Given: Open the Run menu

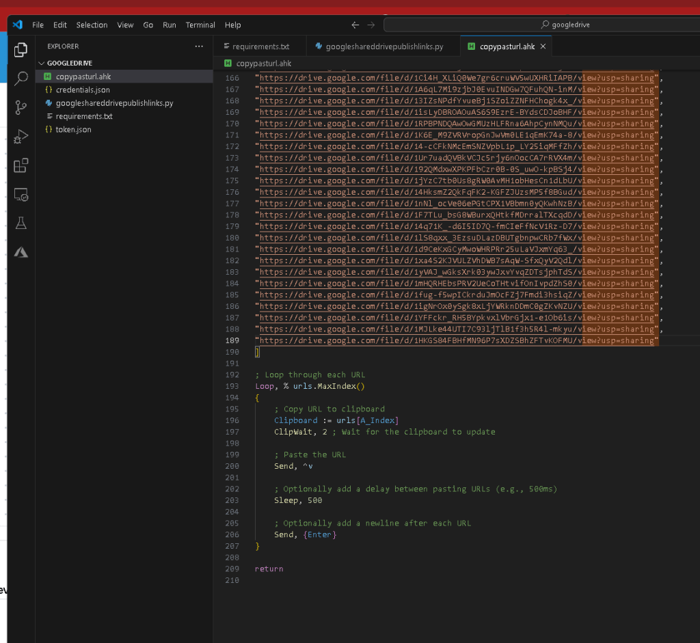Looking at the screenshot, I should tap(170, 25).
